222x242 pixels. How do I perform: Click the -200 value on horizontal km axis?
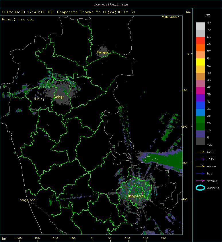tap(18, 238)
